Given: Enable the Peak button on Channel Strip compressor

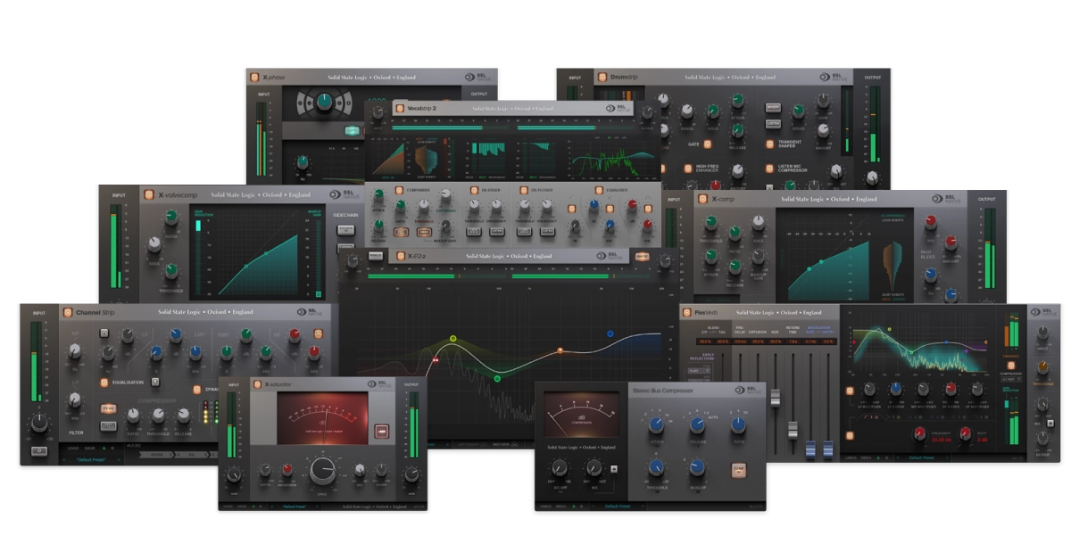Looking at the screenshot, I should click(x=108, y=408).
